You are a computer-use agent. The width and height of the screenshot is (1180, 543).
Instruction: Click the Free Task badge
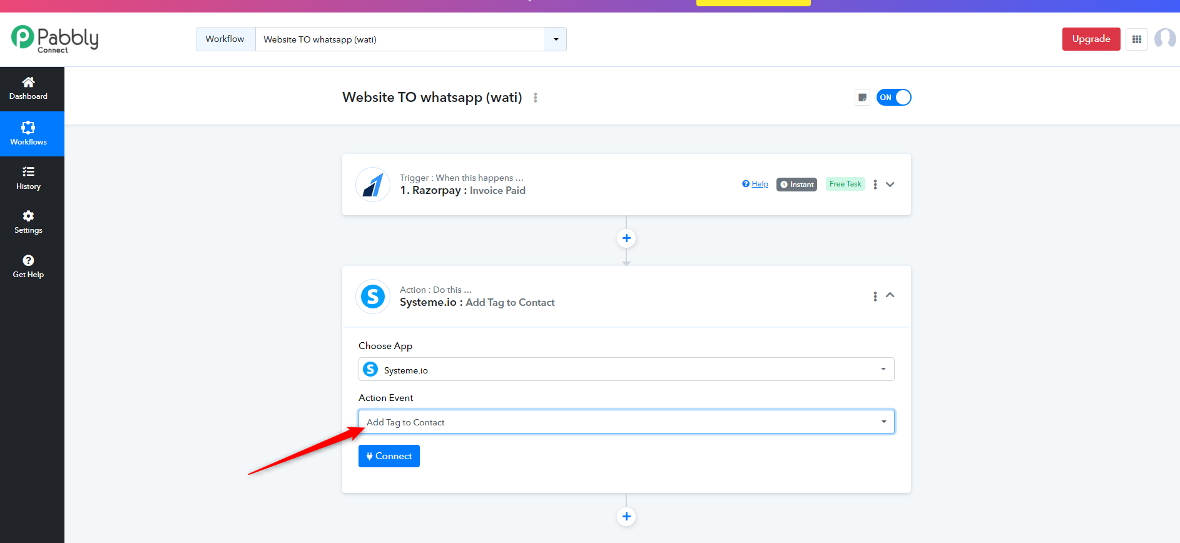[x=845, y=184]
